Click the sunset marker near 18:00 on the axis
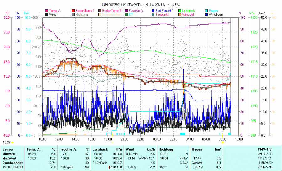The height and width of the screenshot is (171, 282). [112, 142]
